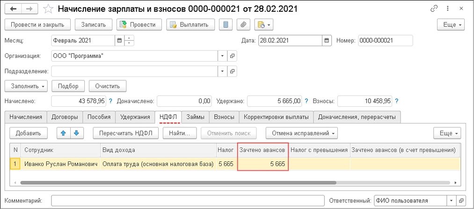474x209 pixels.
Task: Add document to favorites with star
Action: 48,9
